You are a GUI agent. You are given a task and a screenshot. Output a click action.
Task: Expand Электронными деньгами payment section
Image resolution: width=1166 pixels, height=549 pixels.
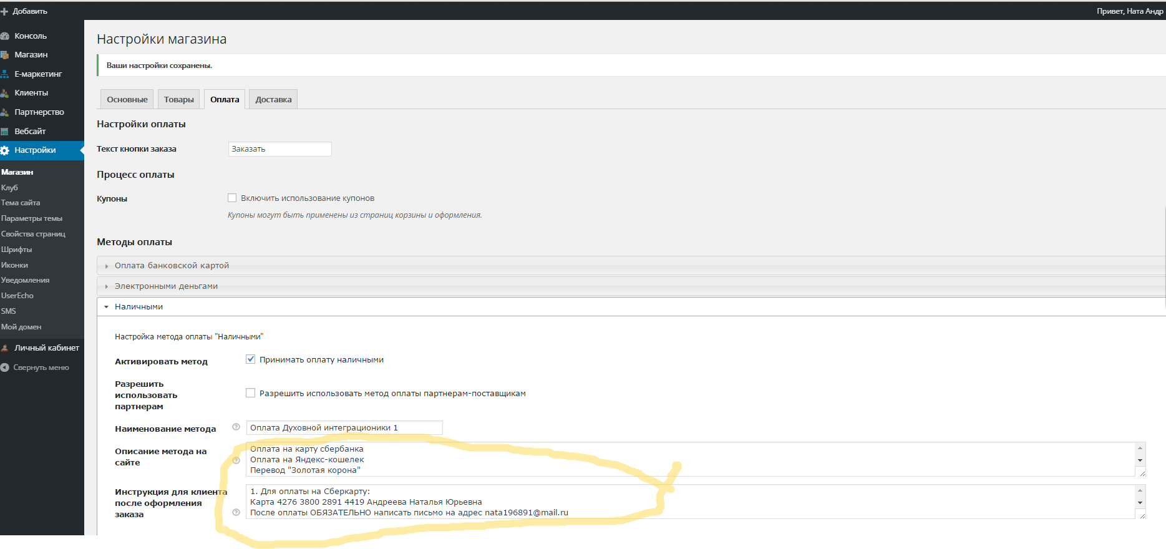166,286
